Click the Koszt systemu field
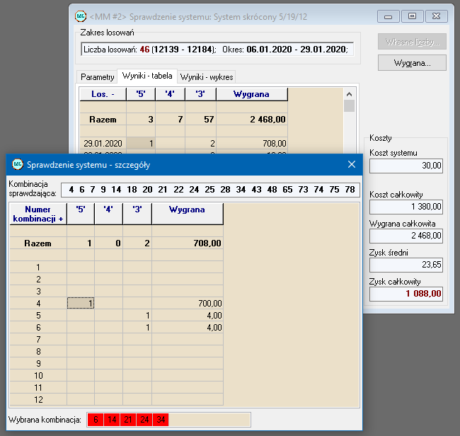 coord(407,166)
